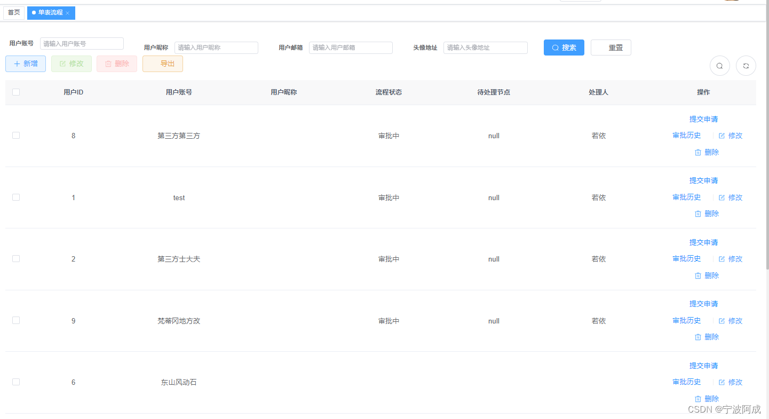Screen dimensions: 769x419
Task: Click the green 修改 toolbar button
Action: point(72,64)
